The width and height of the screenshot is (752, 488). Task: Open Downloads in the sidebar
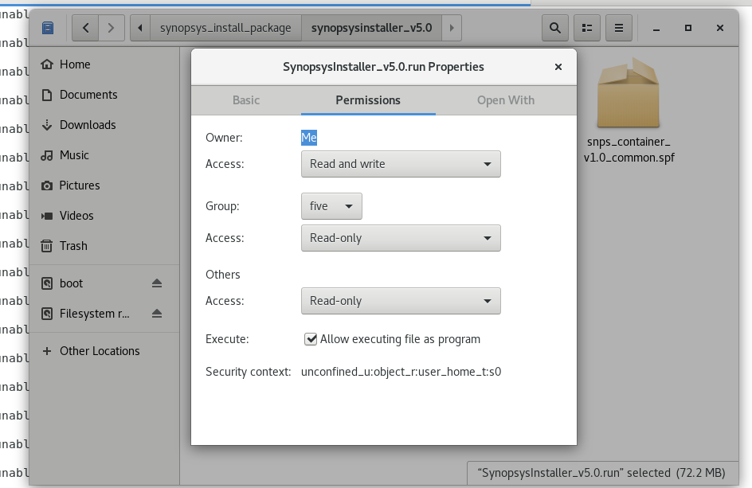pos(104,125)
